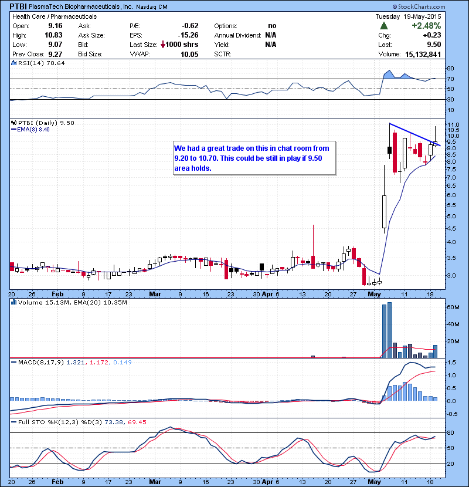469x487 pixels.
Task: Click Health Care / Pharmaceuticals sector text
Action: click(x=55, y=16)
